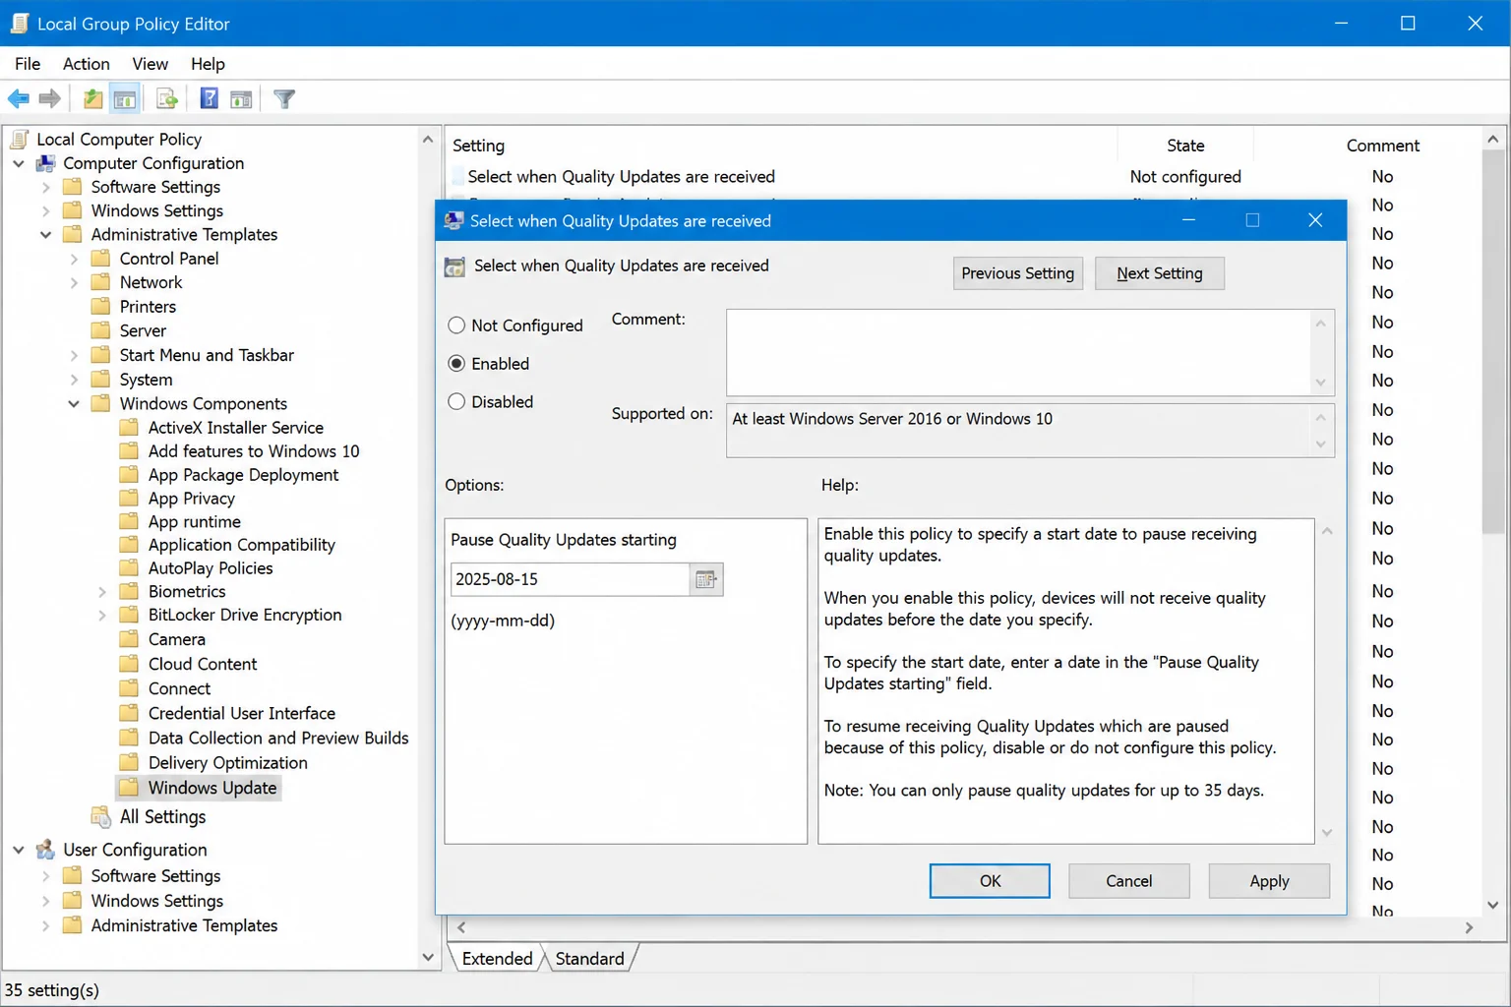
Task: Select the Not Configured radio button
Action: pos(456,326)
